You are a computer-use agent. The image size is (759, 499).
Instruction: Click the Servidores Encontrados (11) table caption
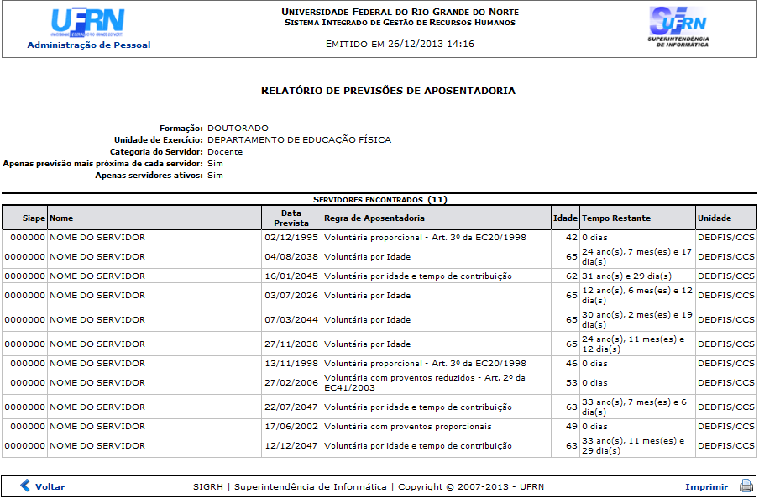[x=379, y=200]
